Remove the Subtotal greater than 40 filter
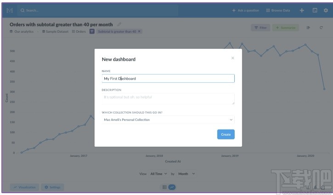 point(140,31)
